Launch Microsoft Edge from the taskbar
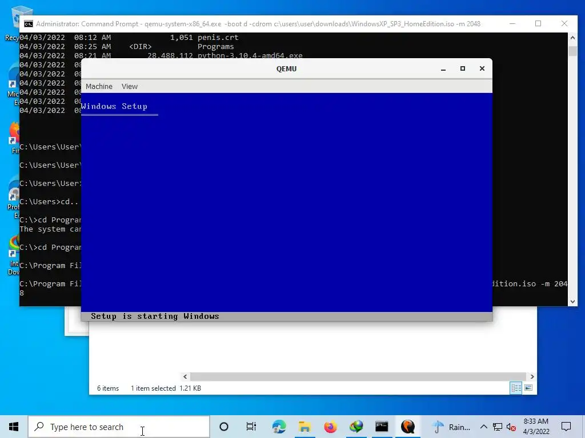585x438 pixels. [x=279, y=427]
